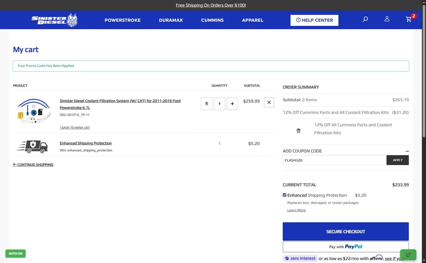Pay with PayPal button

click(346, 247)
